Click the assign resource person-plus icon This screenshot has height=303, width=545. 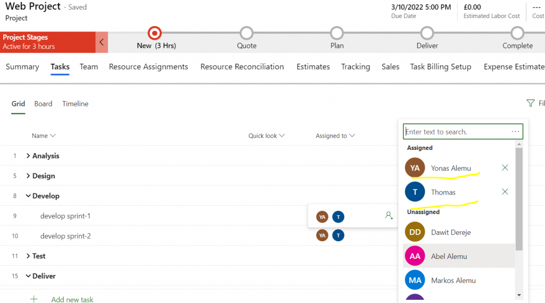pos(389,216)
